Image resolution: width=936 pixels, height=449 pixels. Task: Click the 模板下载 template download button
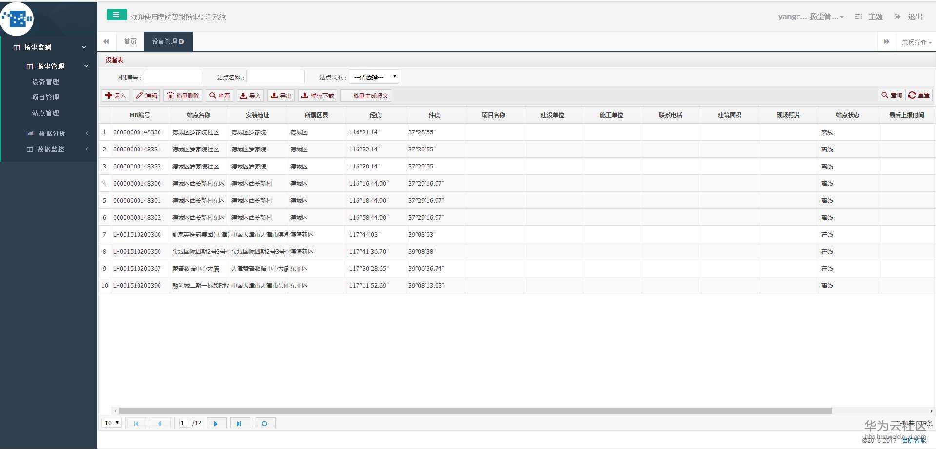click(318, 95)
